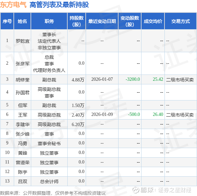This screenshot has width=197, height=196.
Task: Click row number 10
Action: pyautogui.click(x=7, y=152)
